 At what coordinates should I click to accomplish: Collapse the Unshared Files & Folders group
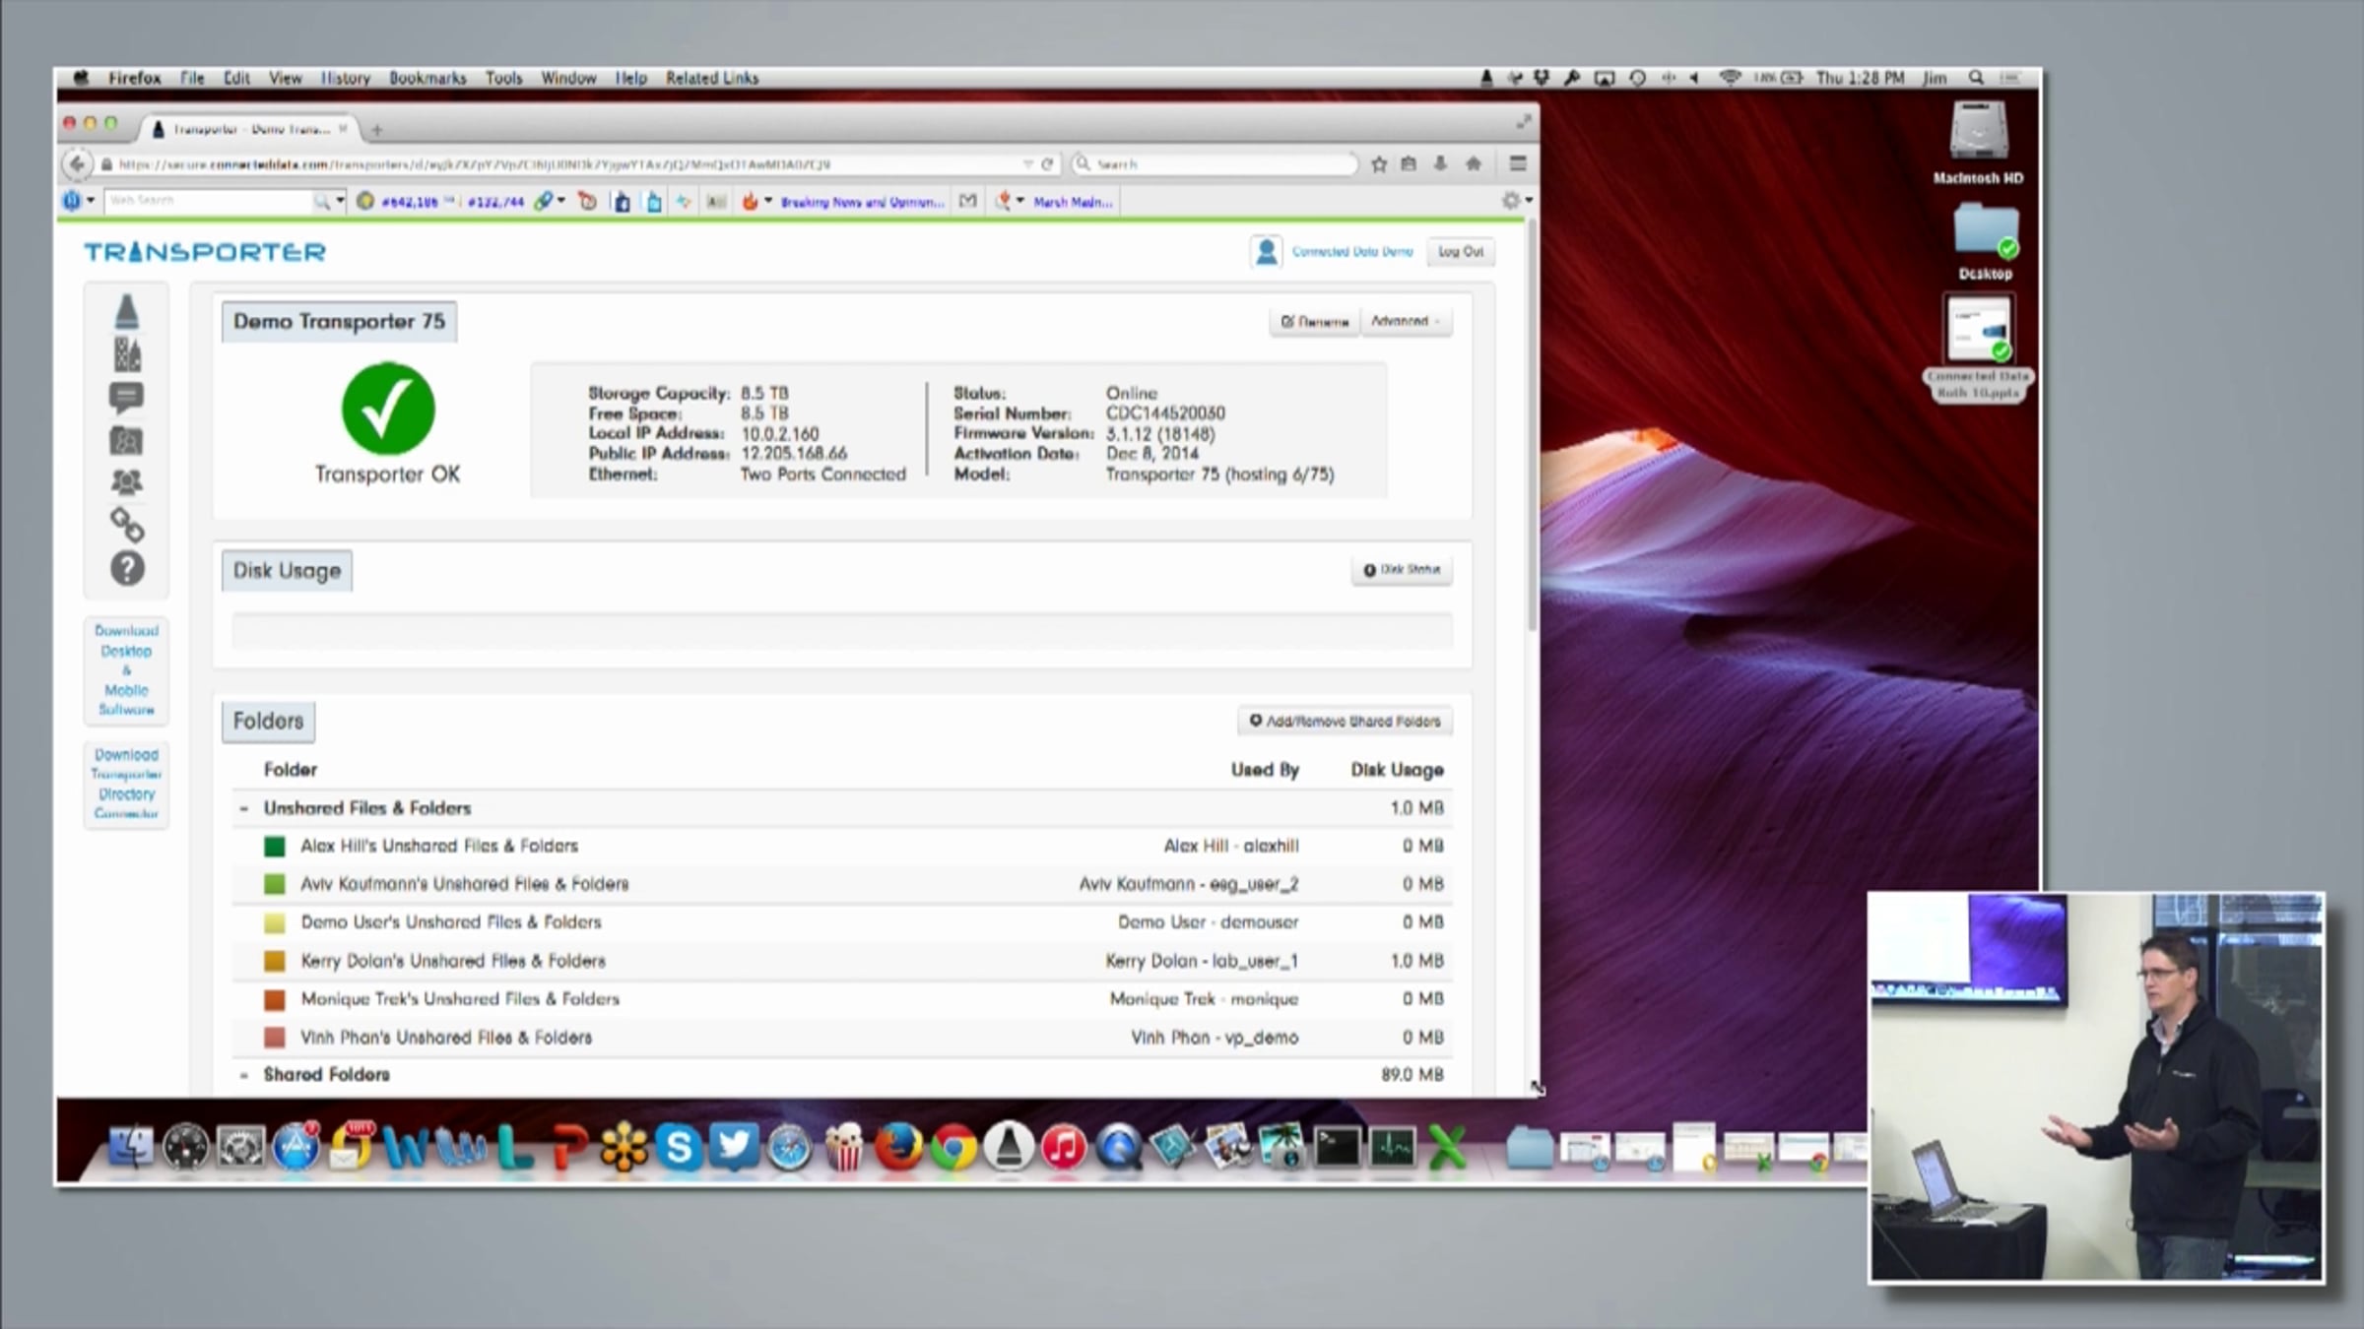244,808
